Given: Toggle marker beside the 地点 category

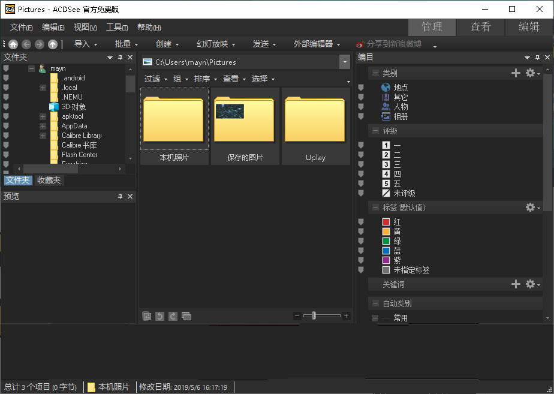Looking at the screenshot, I should [361, 88].
